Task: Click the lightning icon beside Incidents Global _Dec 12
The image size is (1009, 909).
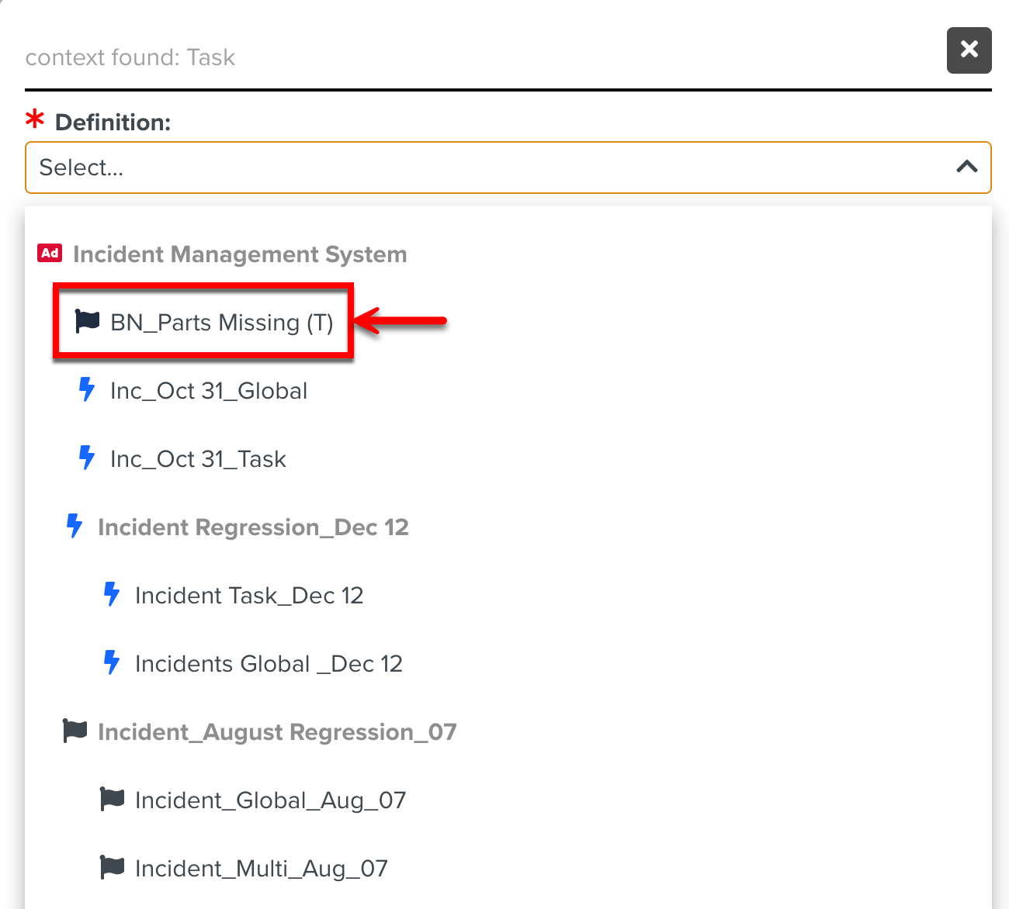Action: pos(112,662)
